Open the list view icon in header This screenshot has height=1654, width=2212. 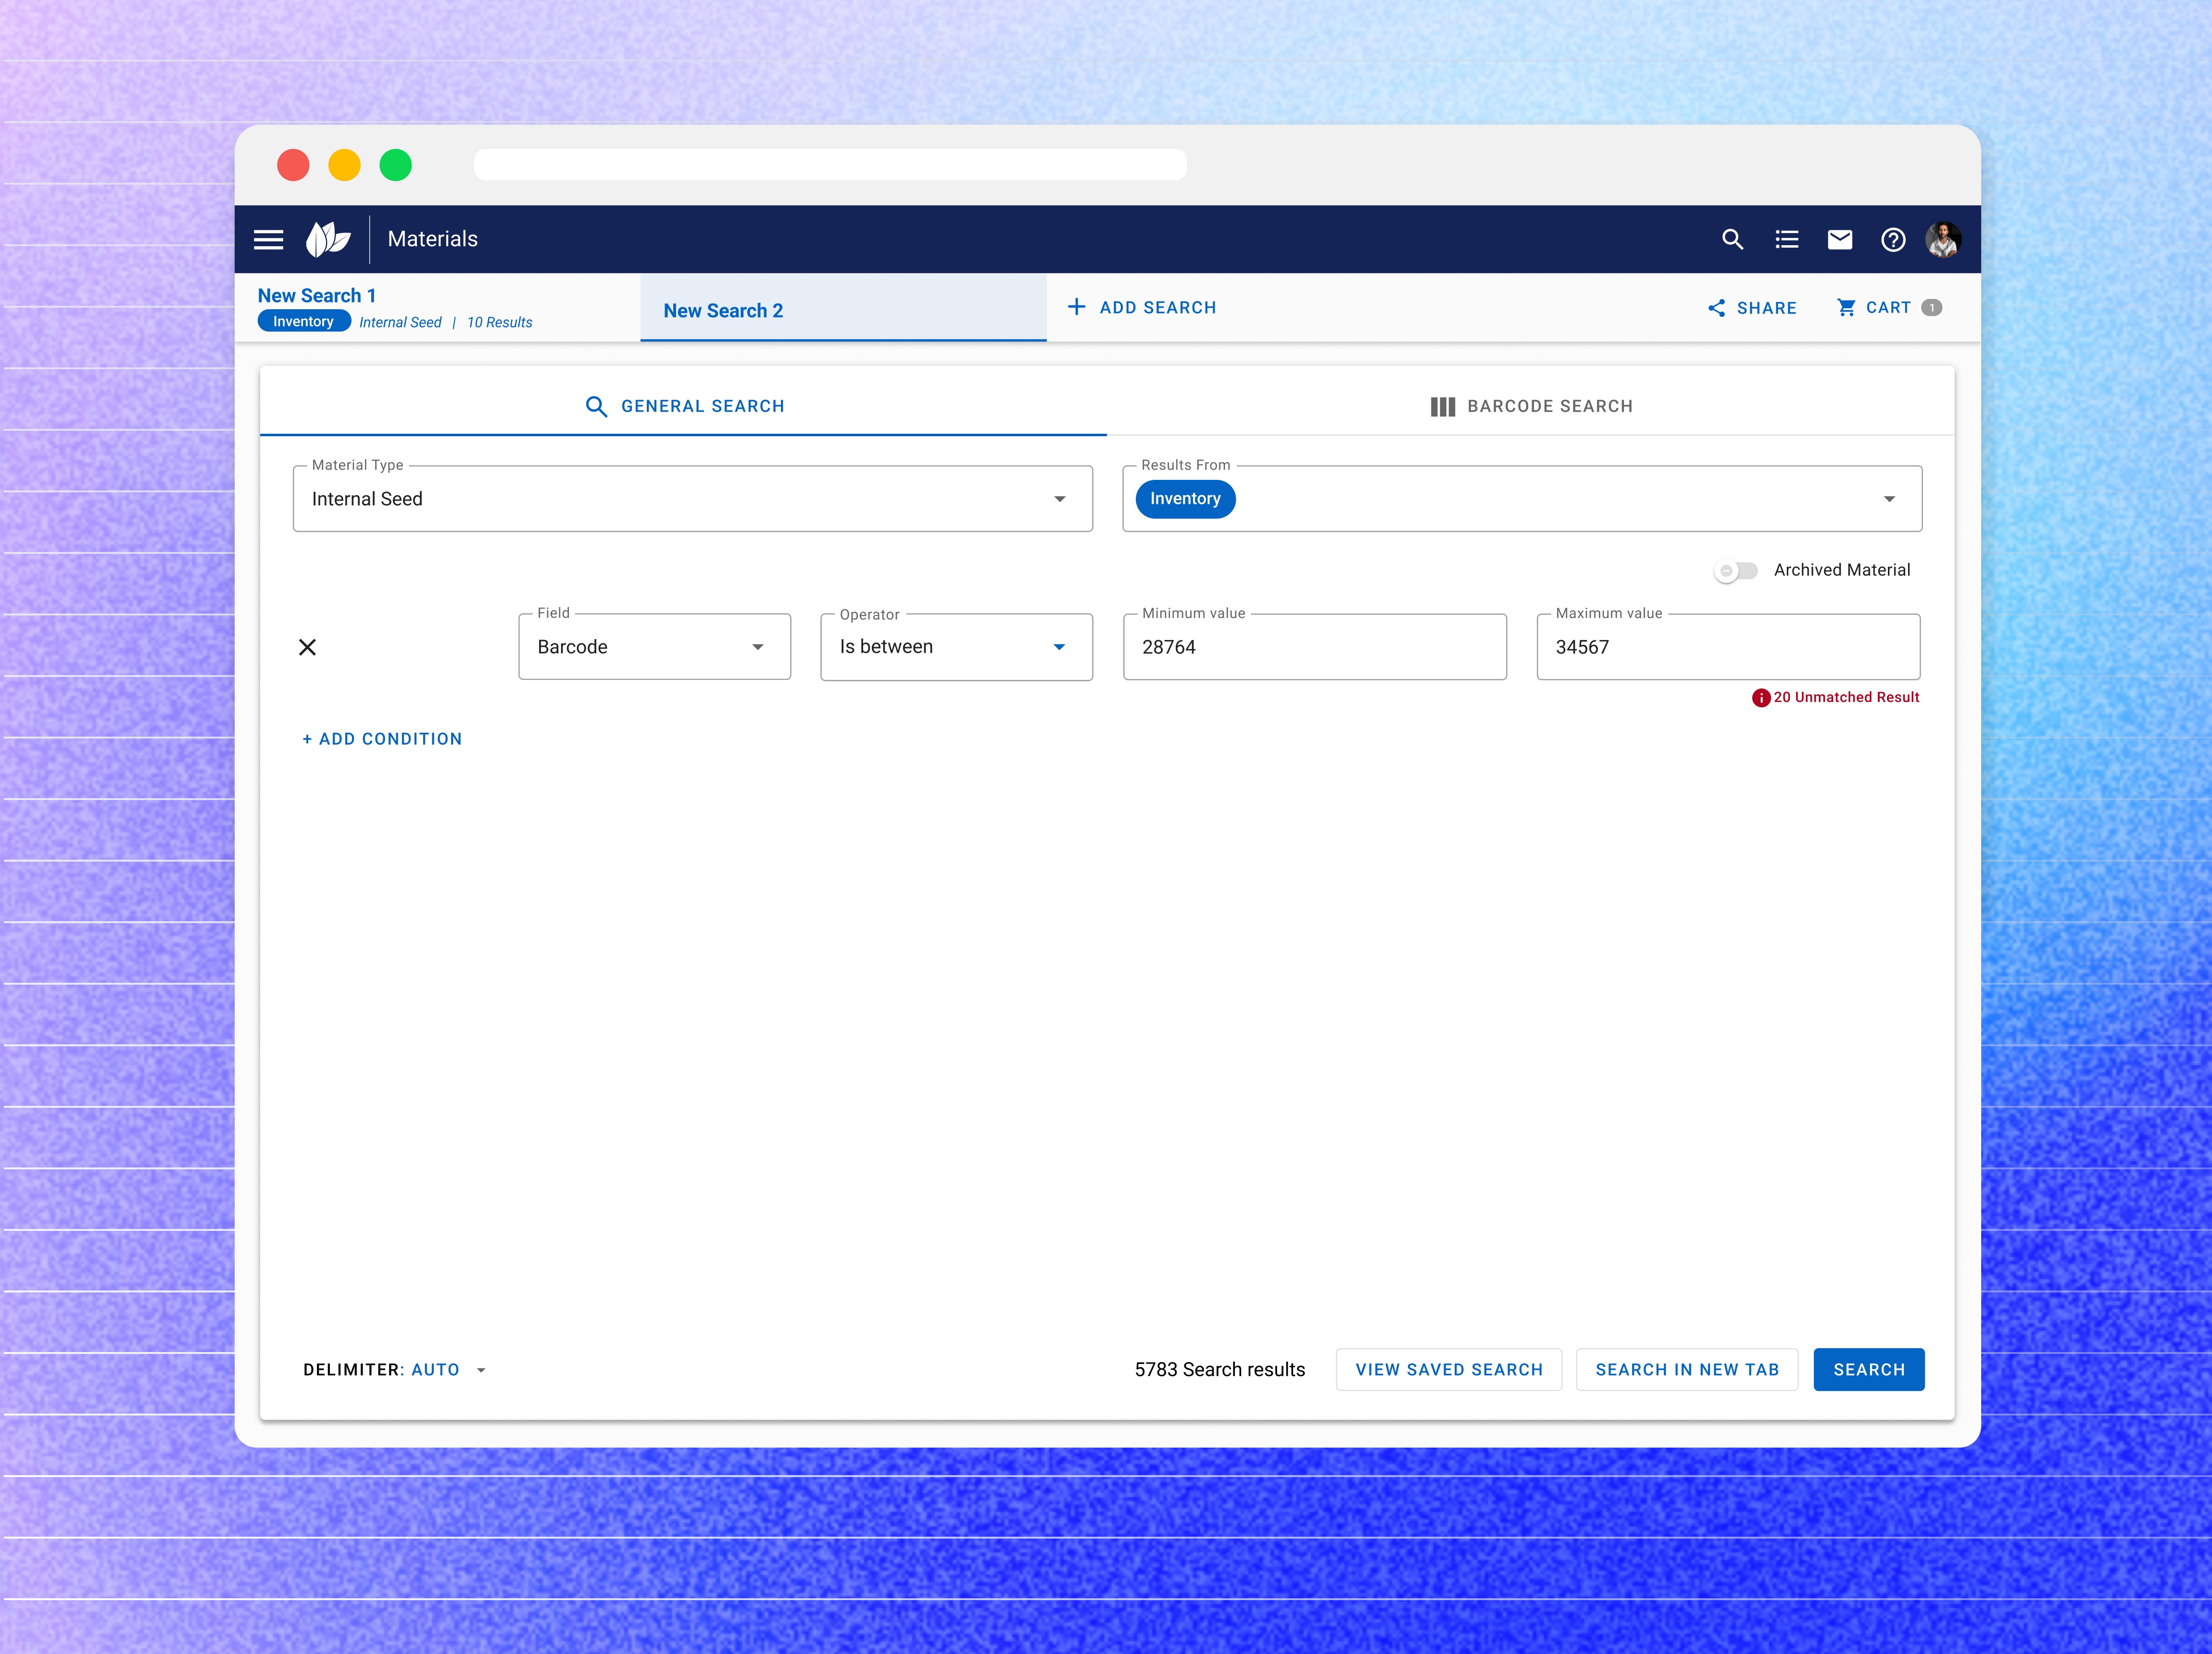pos(1786,239)
